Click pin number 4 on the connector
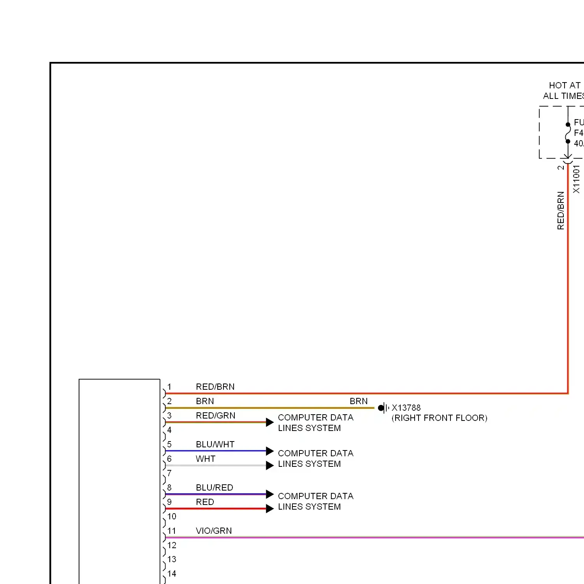Image resolution: width=584 pixels, height=584 pixels. [169, 430]
